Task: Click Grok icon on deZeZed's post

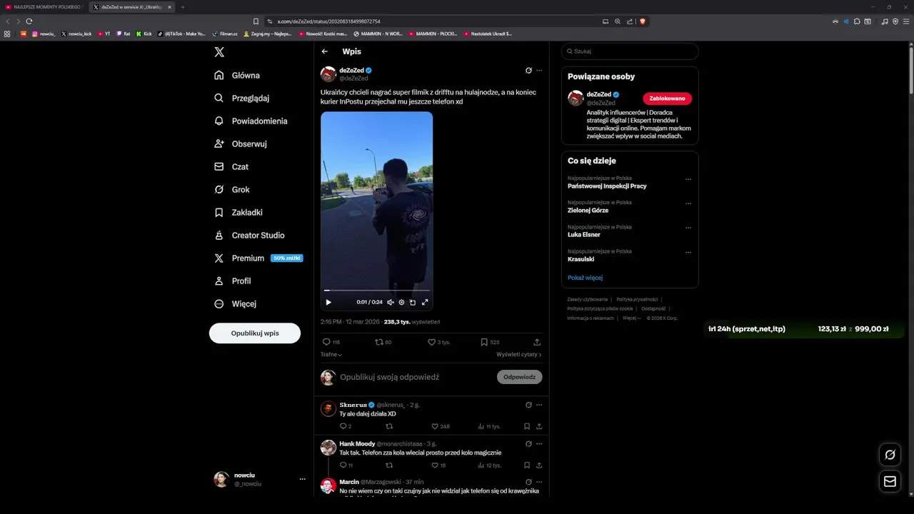Action: pyautogui.click(x=528, y=71)
